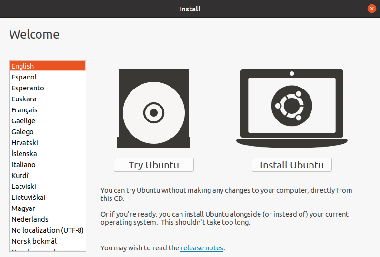The width and height of the screenshot is (380, 257).
Task: Open the release notes link
Action: click(x=202, y=247)
